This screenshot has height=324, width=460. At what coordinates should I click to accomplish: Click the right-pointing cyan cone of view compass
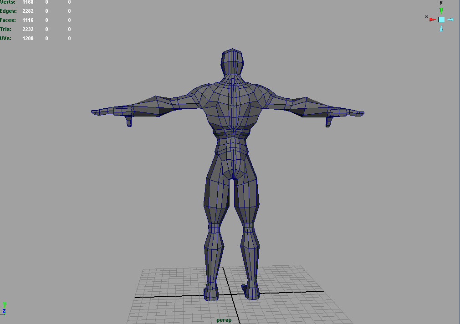[x=450, y=20]
